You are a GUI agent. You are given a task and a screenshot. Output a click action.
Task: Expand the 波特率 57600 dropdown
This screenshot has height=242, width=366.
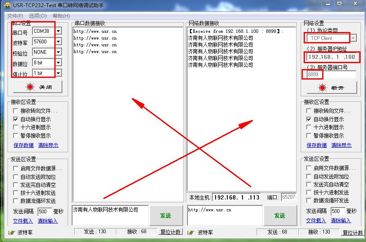pyautogui.click(x=58, y=42)
